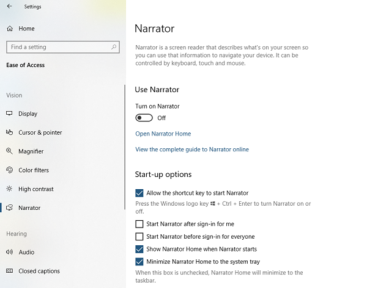This screenshot has width=367, height=288.
Task: Disable Minimize Narrator Home to system tray
Action: [x=139, y=262]
